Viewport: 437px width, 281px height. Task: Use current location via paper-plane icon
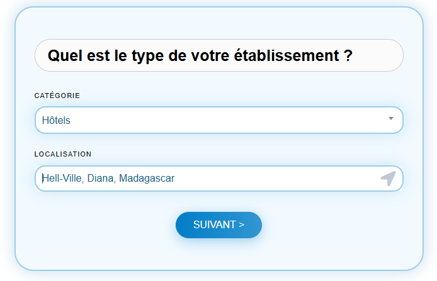click(389, 179)
